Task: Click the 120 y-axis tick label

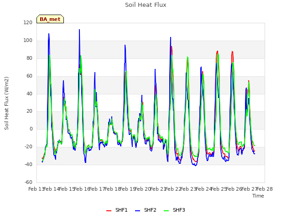Action: (28, 23)
